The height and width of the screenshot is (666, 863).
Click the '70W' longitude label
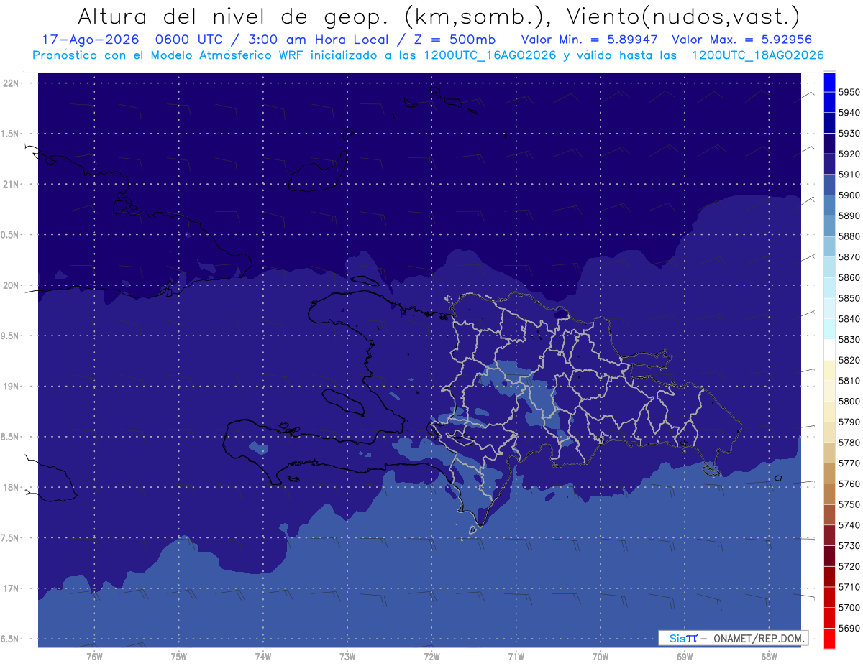(x=601, y=656)
